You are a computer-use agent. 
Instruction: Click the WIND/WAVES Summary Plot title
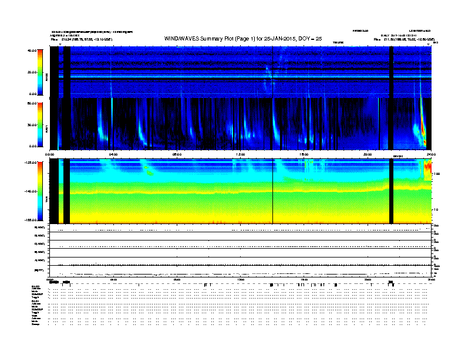point(243,39)
